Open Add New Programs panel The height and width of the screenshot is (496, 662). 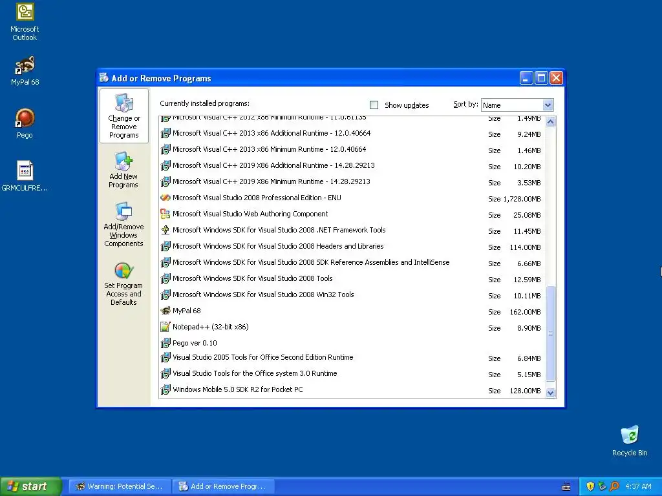[x=123, y=170]
